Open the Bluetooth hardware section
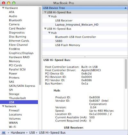Image resolution: width=128 pixels, height=135 pixels. tap(15, 20)
